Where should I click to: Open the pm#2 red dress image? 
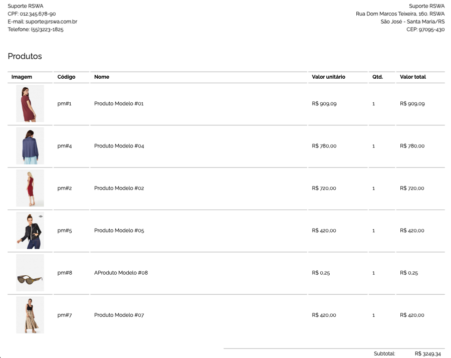pyautogui.click(x=30, y=188)
